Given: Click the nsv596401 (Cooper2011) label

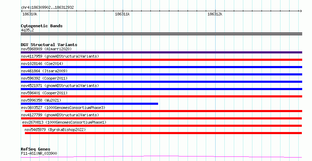Looking at the screenshot, I should click(44, 93).
